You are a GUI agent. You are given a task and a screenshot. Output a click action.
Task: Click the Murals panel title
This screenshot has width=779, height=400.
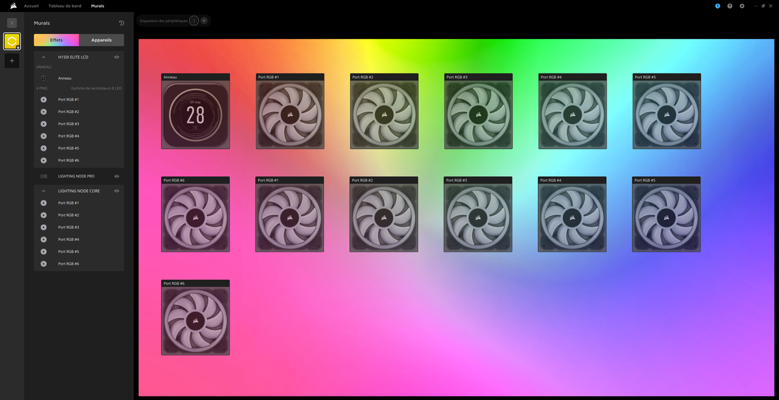[42, 23]
